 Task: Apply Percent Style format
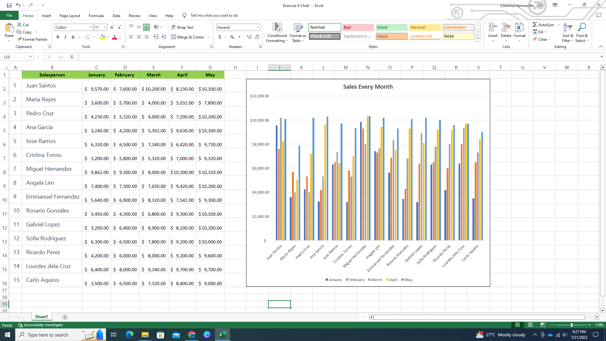232,37
